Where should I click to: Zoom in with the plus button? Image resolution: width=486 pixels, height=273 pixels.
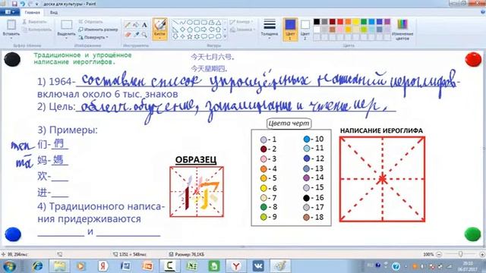pos(482,255)
